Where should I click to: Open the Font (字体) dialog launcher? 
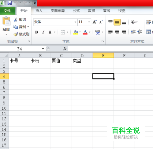[103, 41]
